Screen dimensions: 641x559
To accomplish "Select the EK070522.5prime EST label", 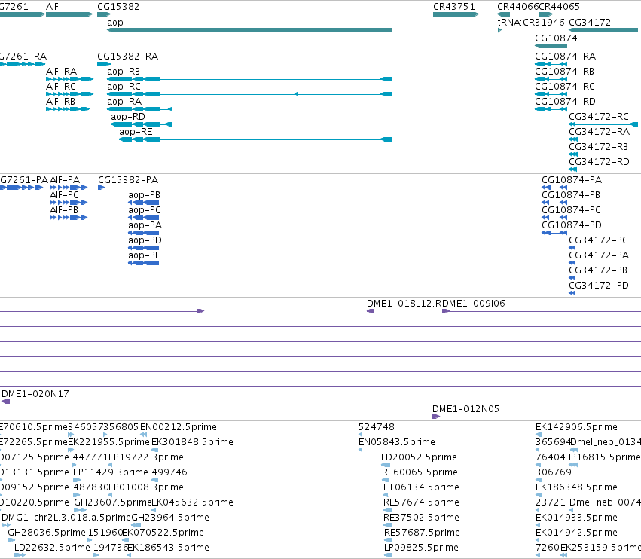I will coord(163,533).
